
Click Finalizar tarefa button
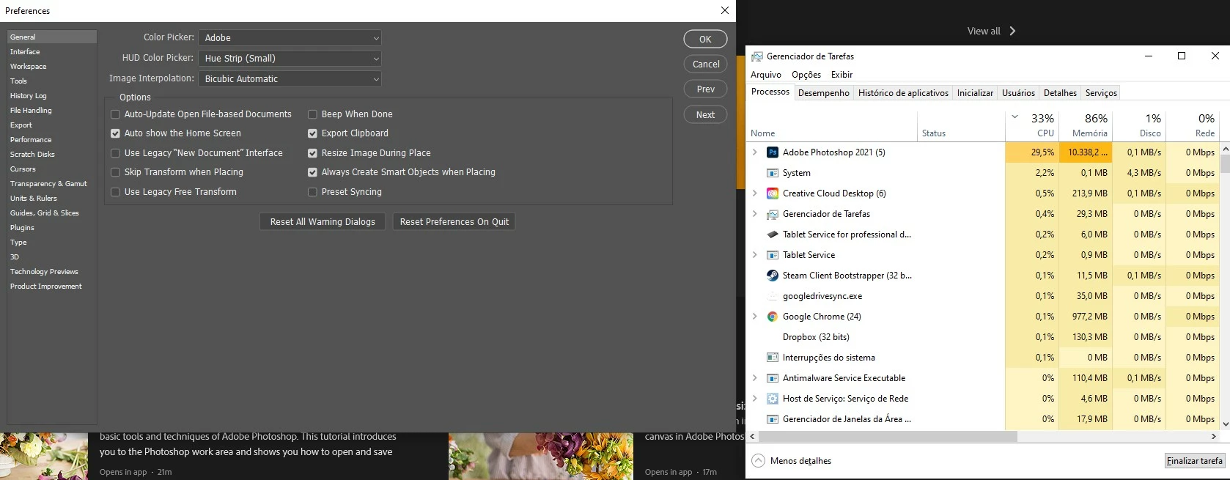coord(1195,461)
